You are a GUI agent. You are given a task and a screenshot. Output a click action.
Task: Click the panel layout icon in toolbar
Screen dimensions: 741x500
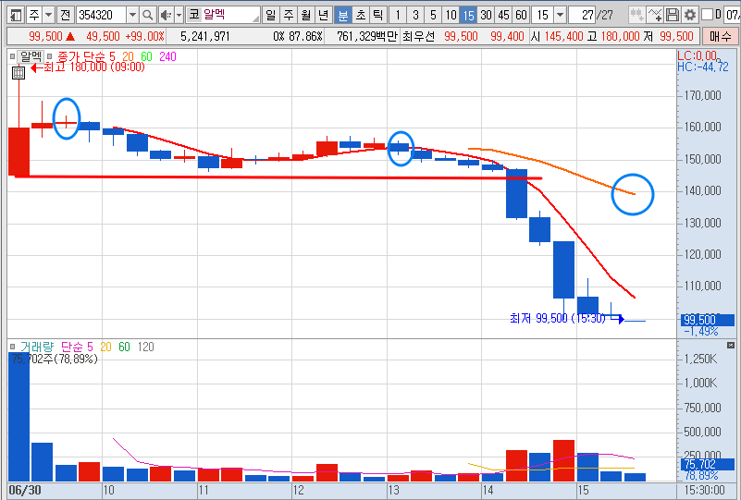pos(16,15)
